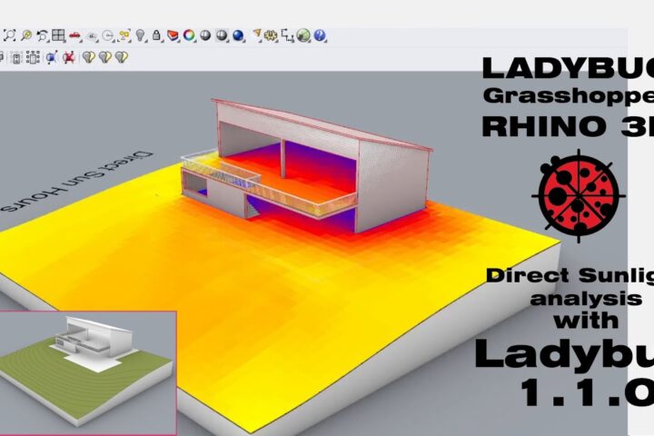Image resolution: width=654 pixels, height=436 pixels.
Task: Click the Zoom Selected yellow magnifier icon
Action: click(26, 35)
